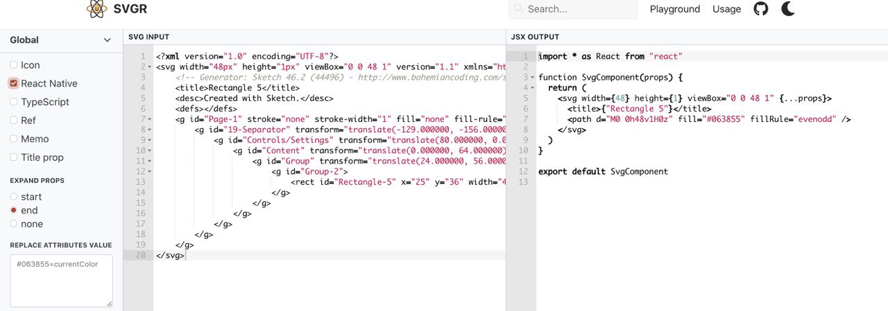The width and height of the screenshot is (888, 311).
Task: Click the Replace Attributes Value textarea
Action: pos(61,281)
